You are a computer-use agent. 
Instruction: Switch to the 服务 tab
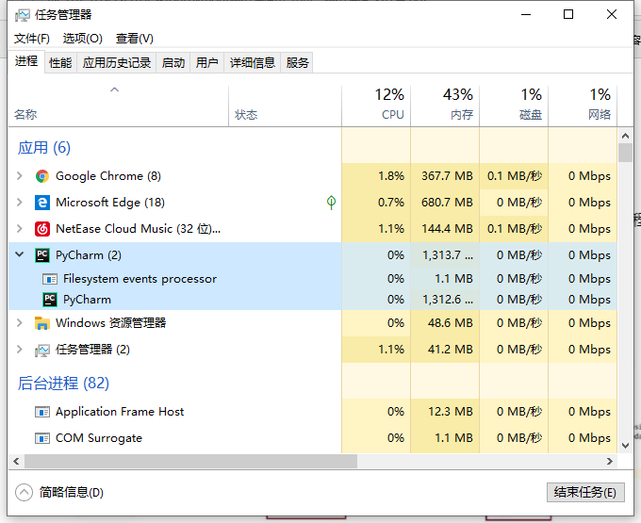tap(297, 63)
